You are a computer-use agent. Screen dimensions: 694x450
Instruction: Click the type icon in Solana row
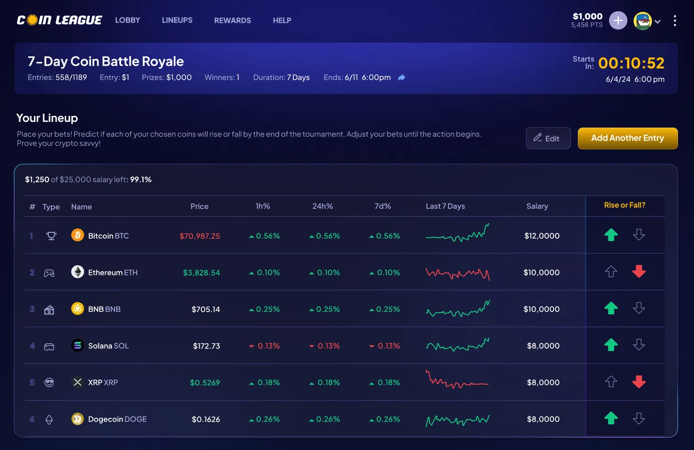49,347
